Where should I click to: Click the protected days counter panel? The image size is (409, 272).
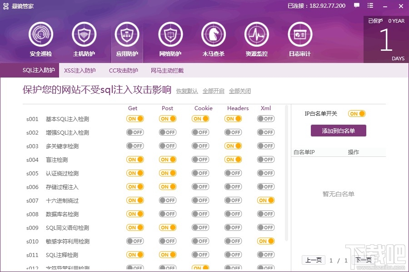tap(386, 39)
